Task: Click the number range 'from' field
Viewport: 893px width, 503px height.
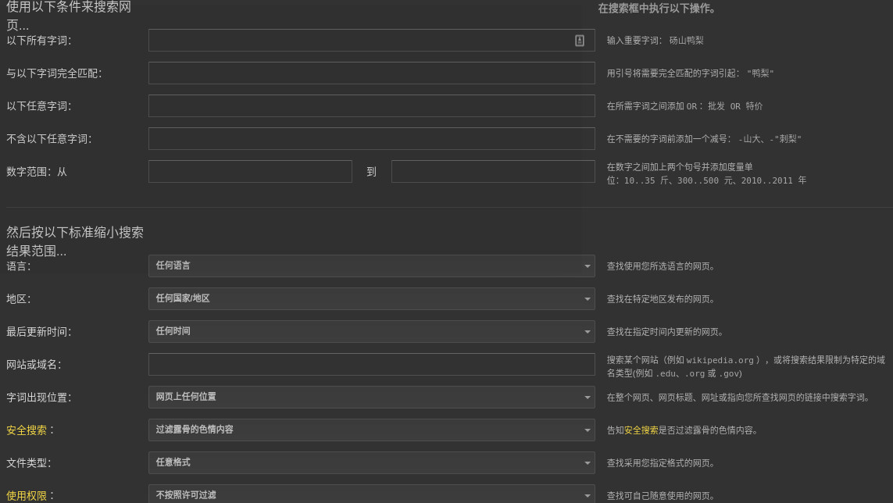Action: tap(250, 172)
